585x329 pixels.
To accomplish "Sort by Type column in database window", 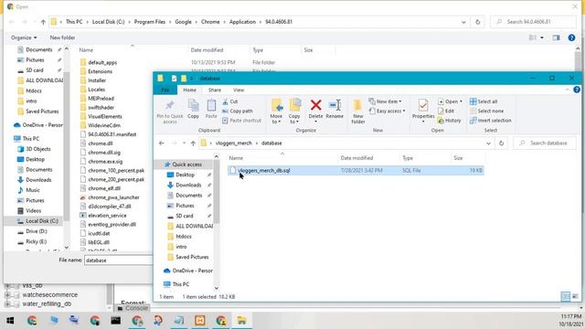I will click(408, 158).
